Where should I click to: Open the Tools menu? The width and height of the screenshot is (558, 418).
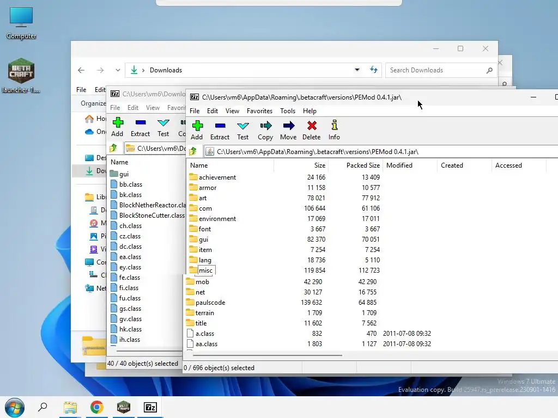click(x=288, y=111)
